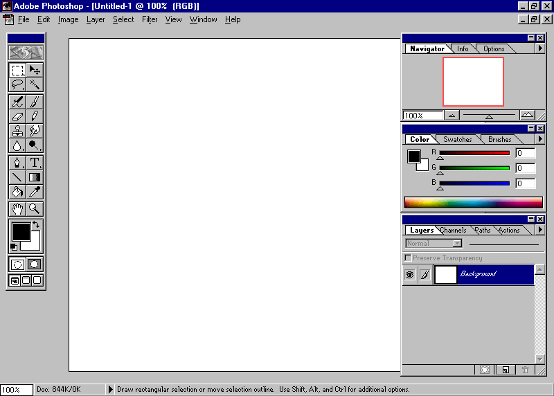
Task: Select the Move tool
Action: (35, 71)
